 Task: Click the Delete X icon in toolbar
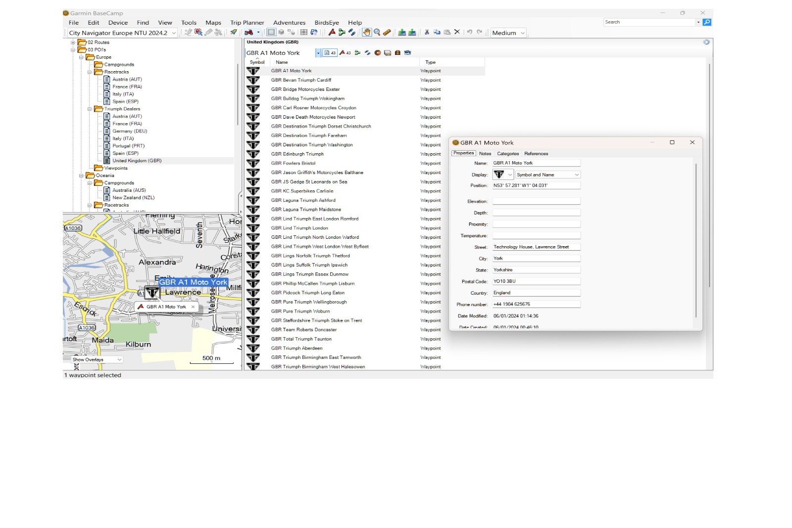coord(457,33)
